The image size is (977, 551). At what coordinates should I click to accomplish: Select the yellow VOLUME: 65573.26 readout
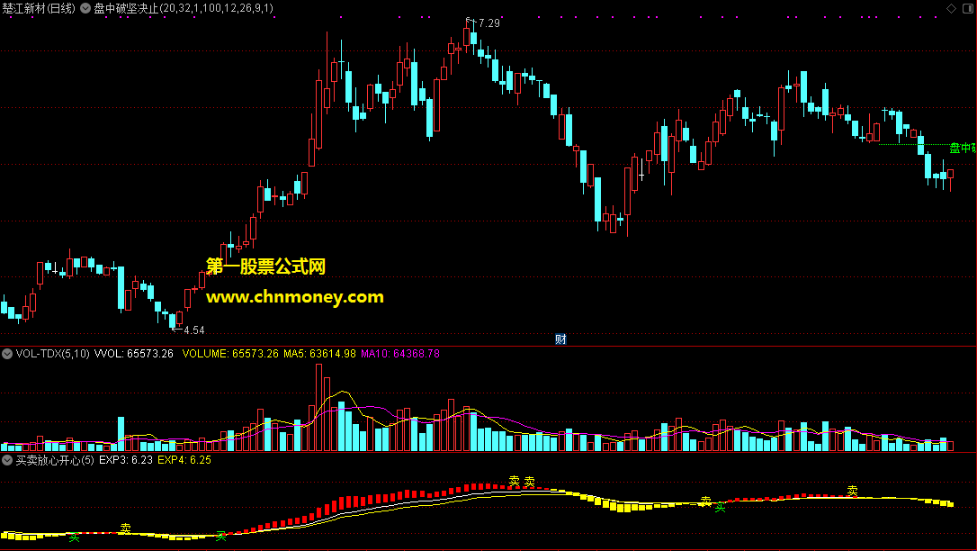230,354
